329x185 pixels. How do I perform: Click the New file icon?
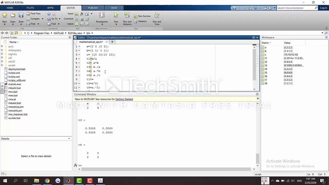coord(4,15)
